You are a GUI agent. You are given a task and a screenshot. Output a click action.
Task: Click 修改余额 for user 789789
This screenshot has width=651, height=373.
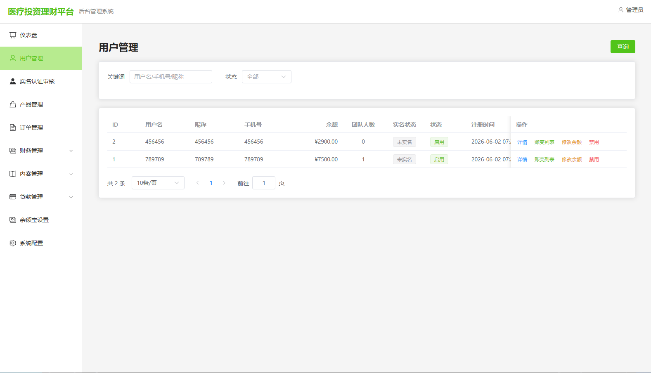(572, 159)
